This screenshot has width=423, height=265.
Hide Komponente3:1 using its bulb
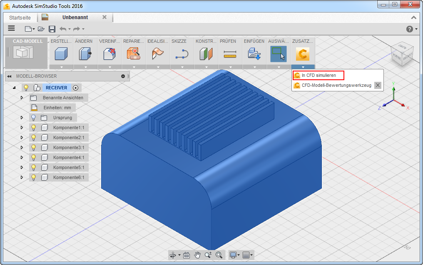point(33,147)
